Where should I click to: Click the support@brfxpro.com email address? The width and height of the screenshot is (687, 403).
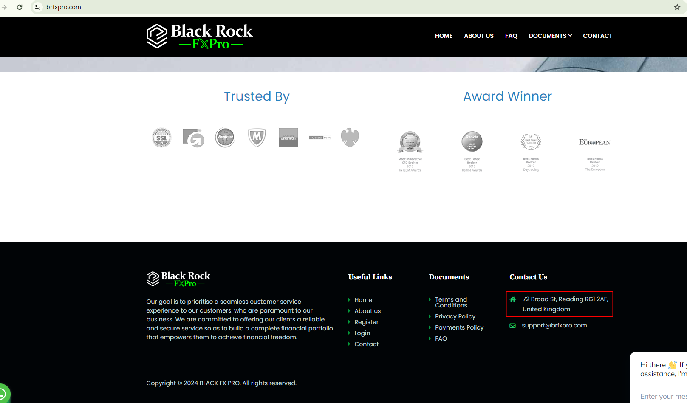click(554, 325)
